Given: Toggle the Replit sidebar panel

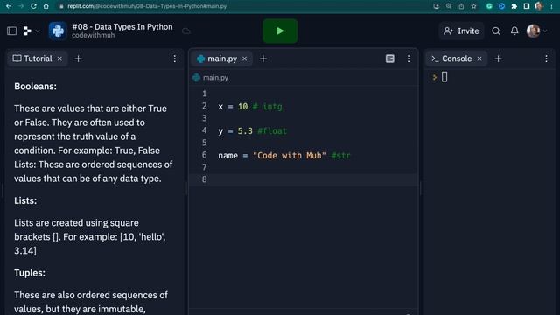Looking at the screenshot, I should pos(11,31).
